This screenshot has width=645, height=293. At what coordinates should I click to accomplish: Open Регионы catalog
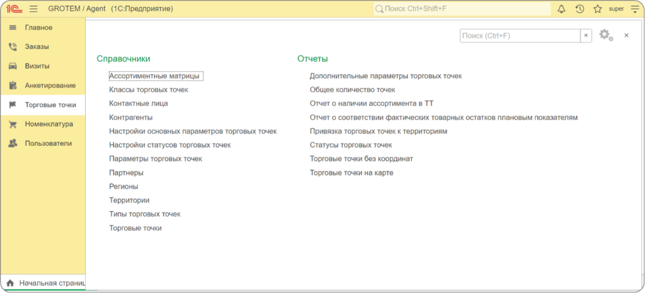pyautogui.click(x=123, y=187)
